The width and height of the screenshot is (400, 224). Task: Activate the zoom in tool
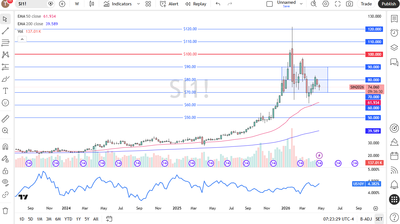pos(5,130)
